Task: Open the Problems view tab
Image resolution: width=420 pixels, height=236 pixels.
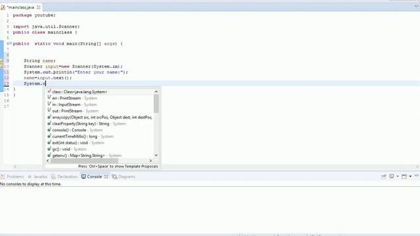Action: click(x=12, y=176)
